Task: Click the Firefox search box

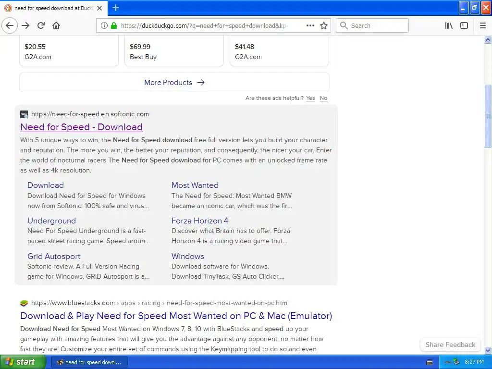Action: [372, 25]
